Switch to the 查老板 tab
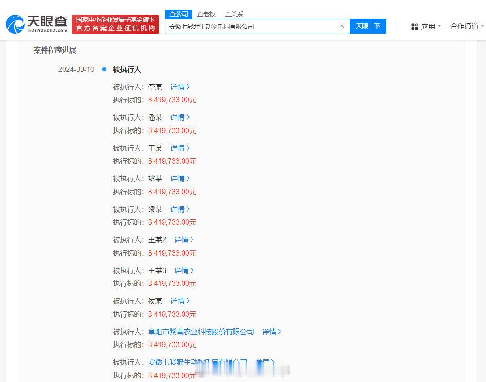 pos(206,14)
